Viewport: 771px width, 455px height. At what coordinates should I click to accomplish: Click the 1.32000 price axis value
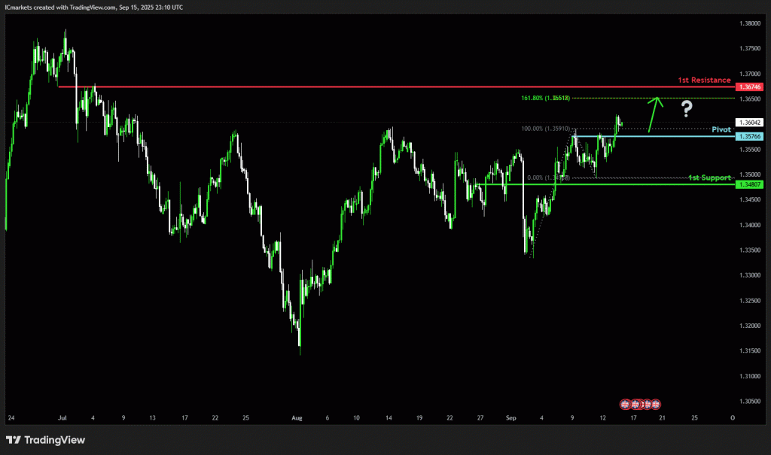pos(750,326)
